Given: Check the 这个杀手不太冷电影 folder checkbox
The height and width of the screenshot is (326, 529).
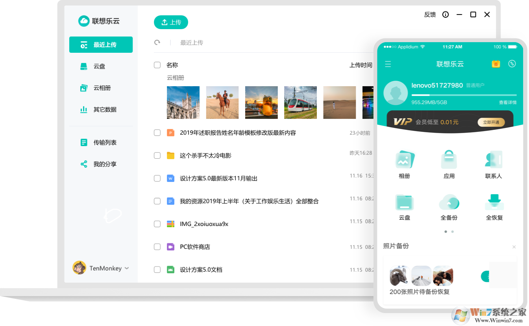Looking at the screenshot, I should tap(157, 155).
